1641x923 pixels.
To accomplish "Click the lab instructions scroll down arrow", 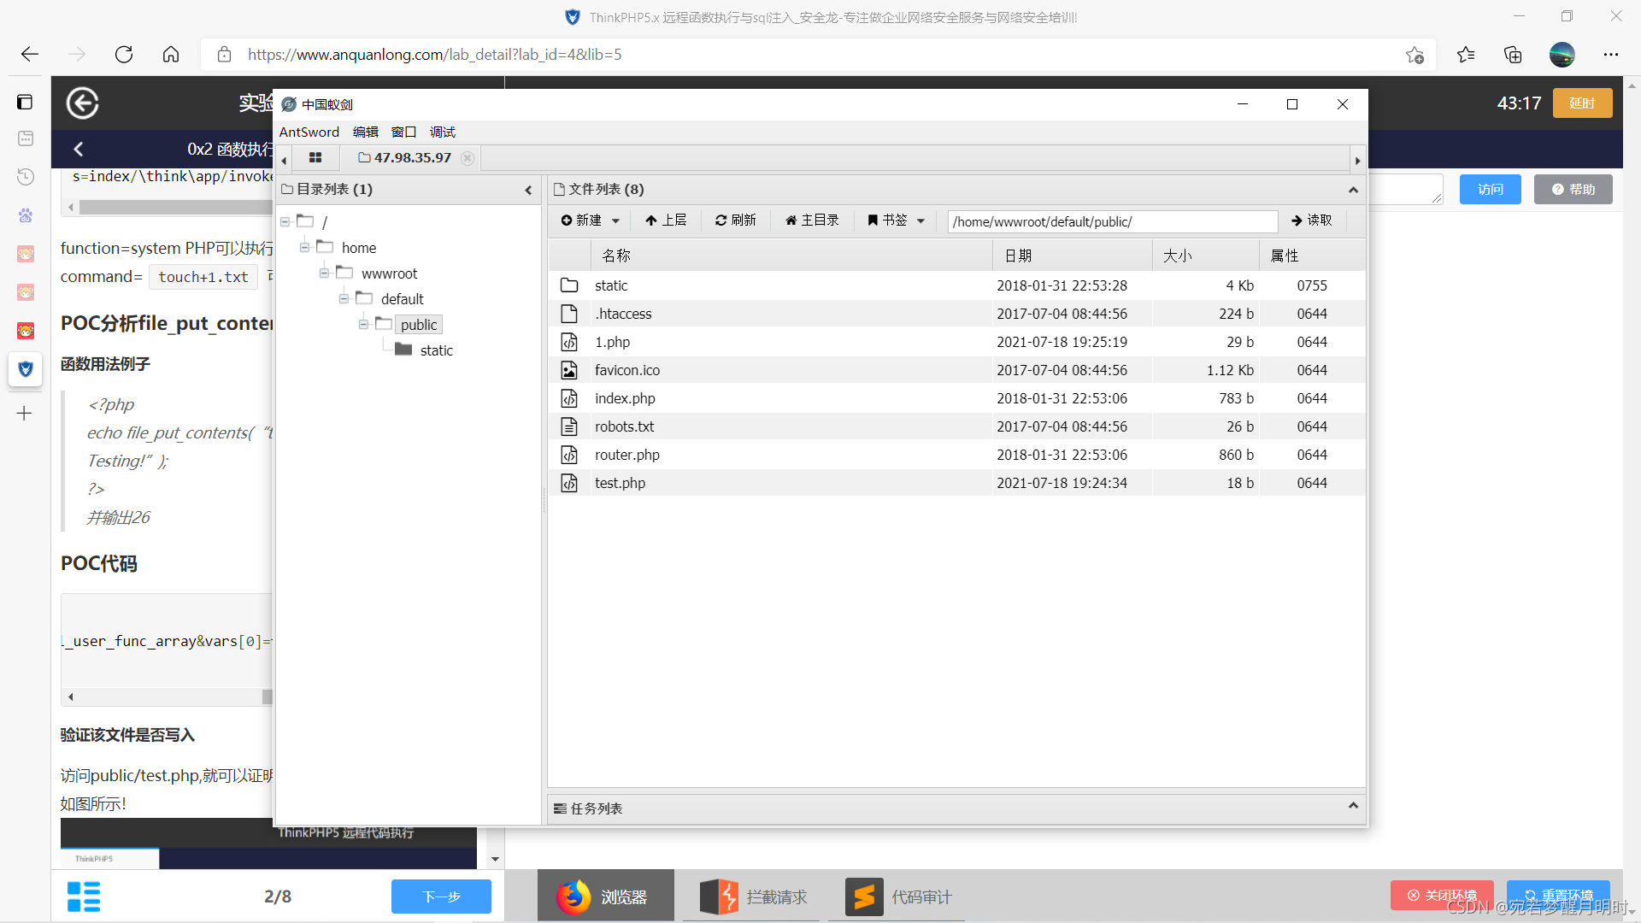I will [495, 860].
